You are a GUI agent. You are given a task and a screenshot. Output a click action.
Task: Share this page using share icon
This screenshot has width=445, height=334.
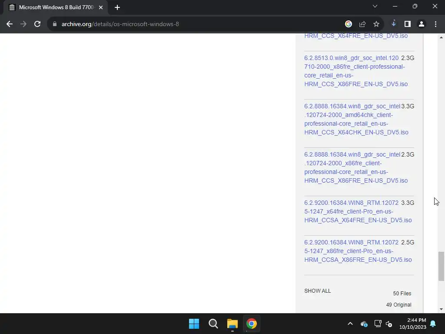pos(362,24)
